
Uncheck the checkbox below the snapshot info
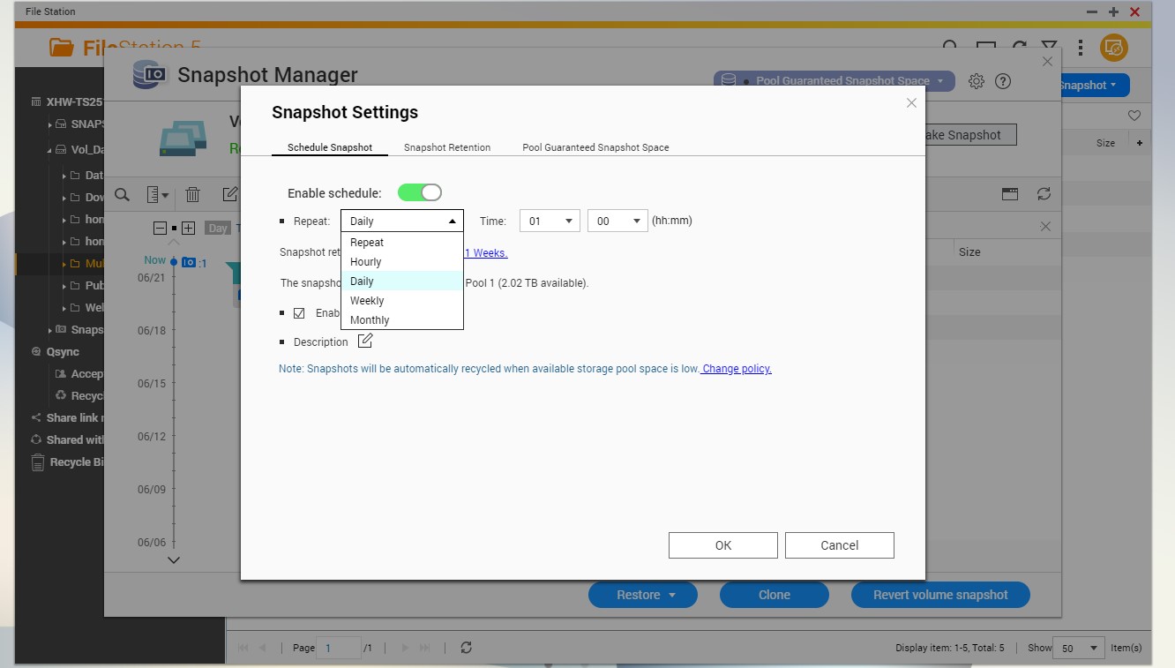(299, 313)
